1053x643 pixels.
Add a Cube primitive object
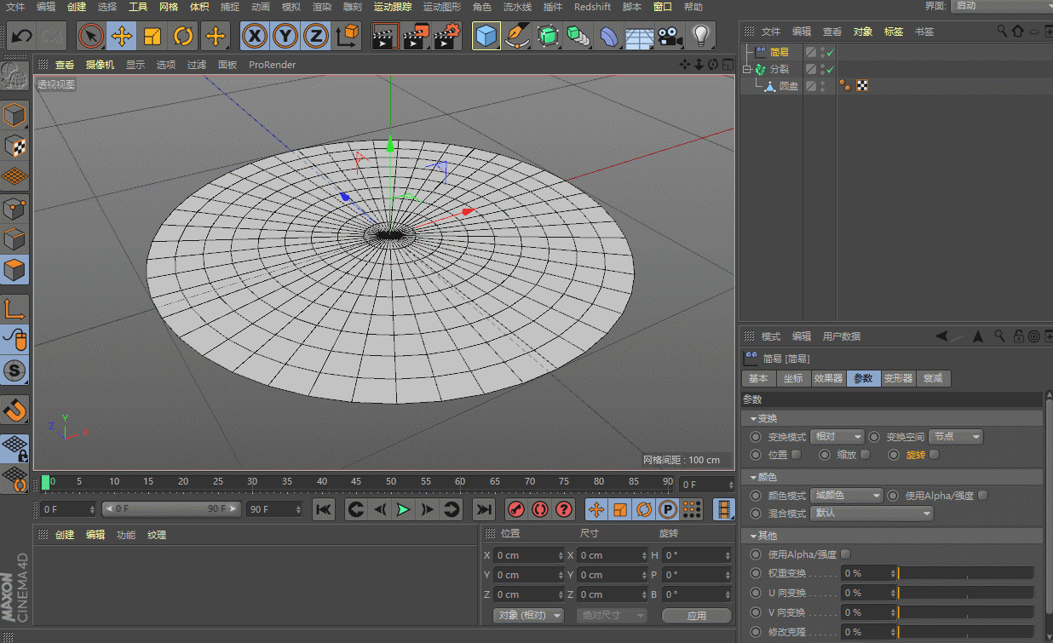pos(486,36)
